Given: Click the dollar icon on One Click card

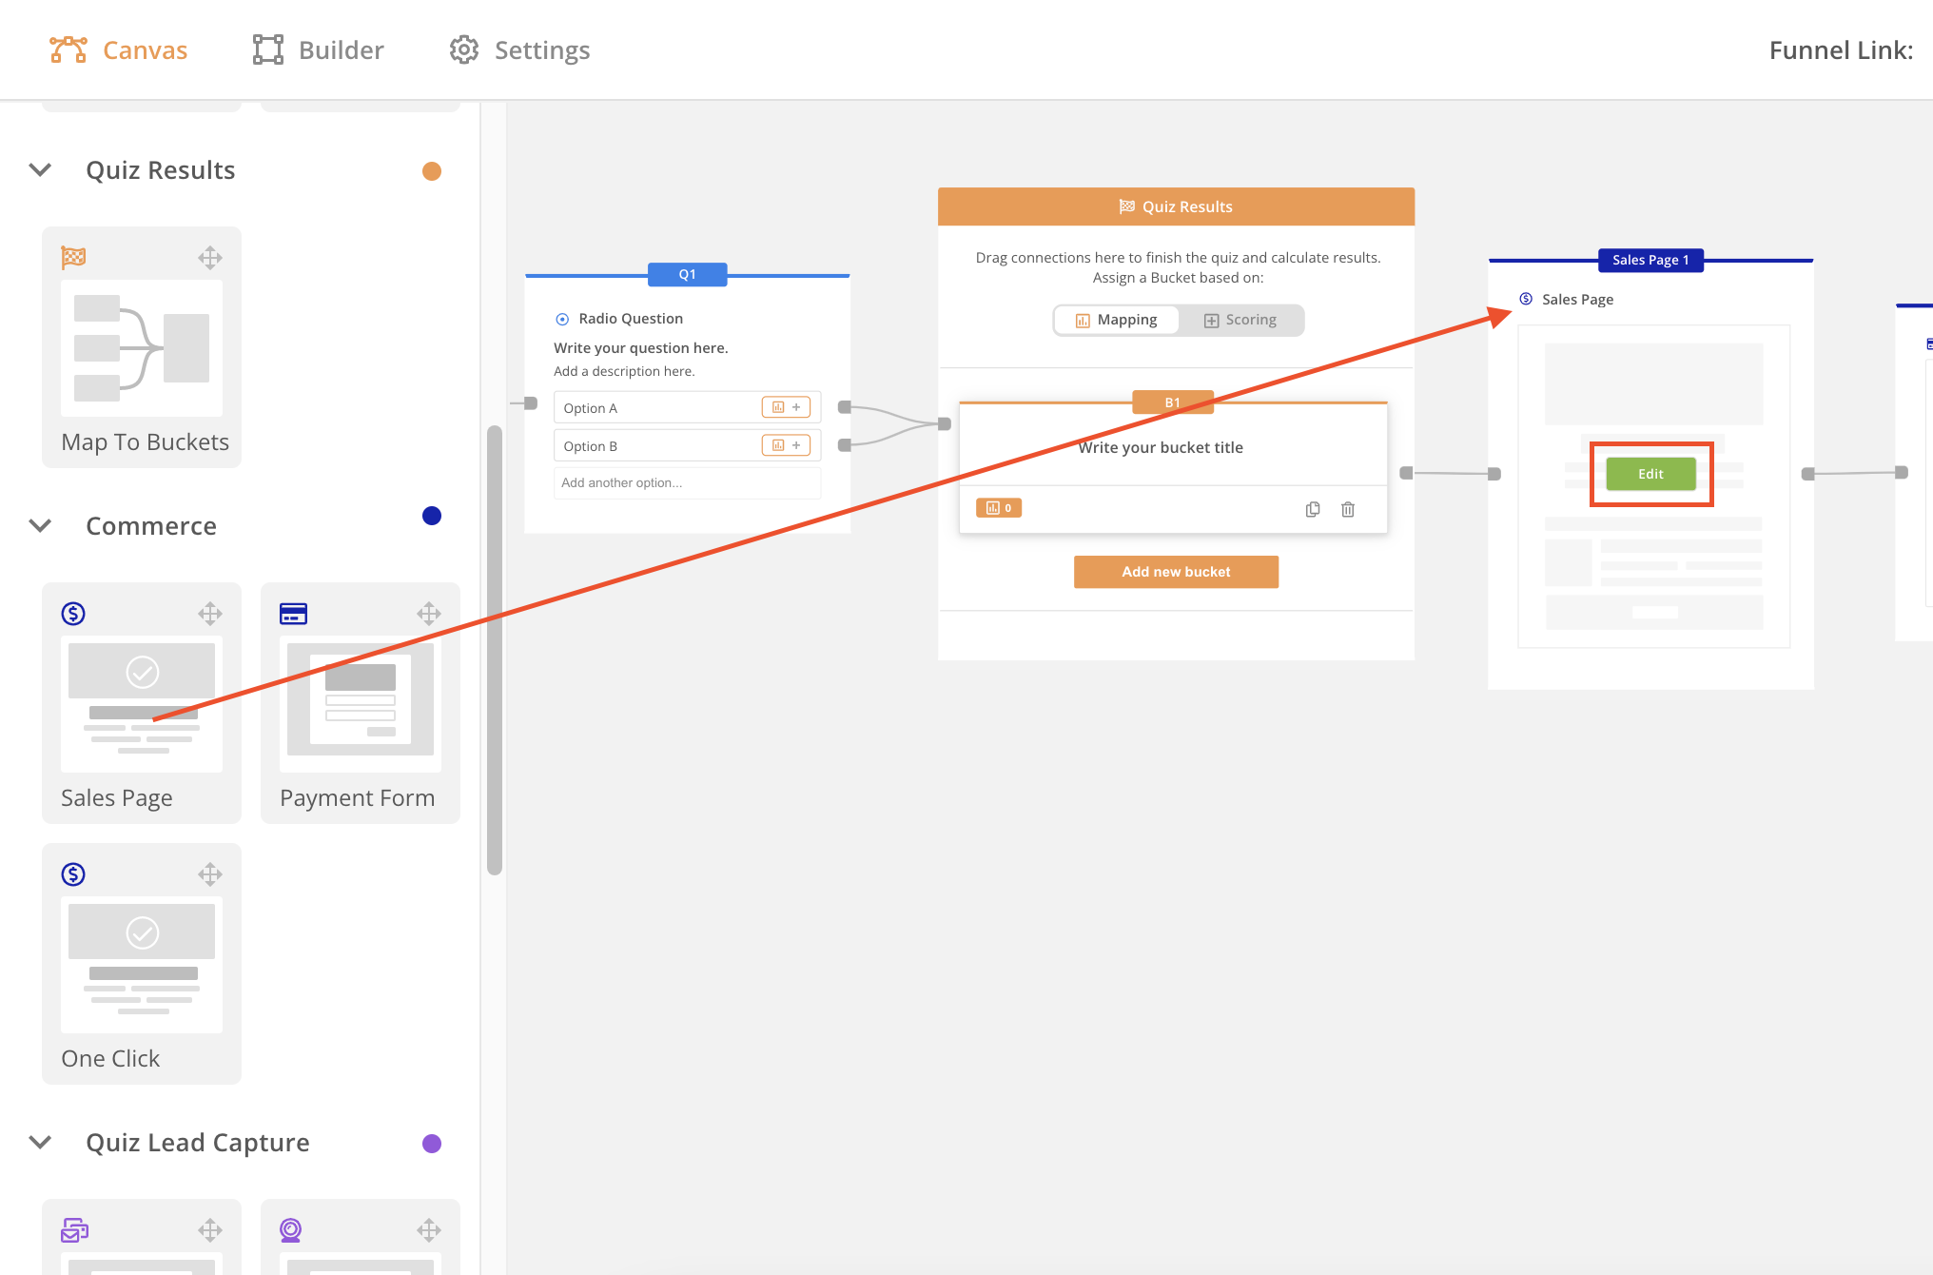Looking at the screenshot, I should coord(73,874).
